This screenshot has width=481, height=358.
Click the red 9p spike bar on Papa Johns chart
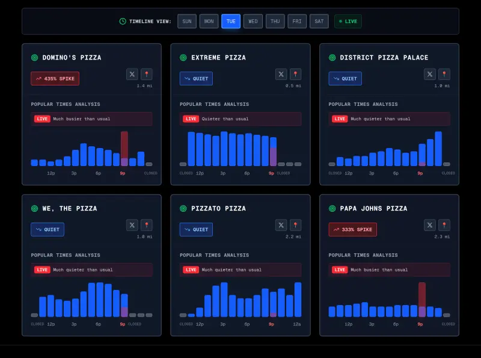[422, 298]
